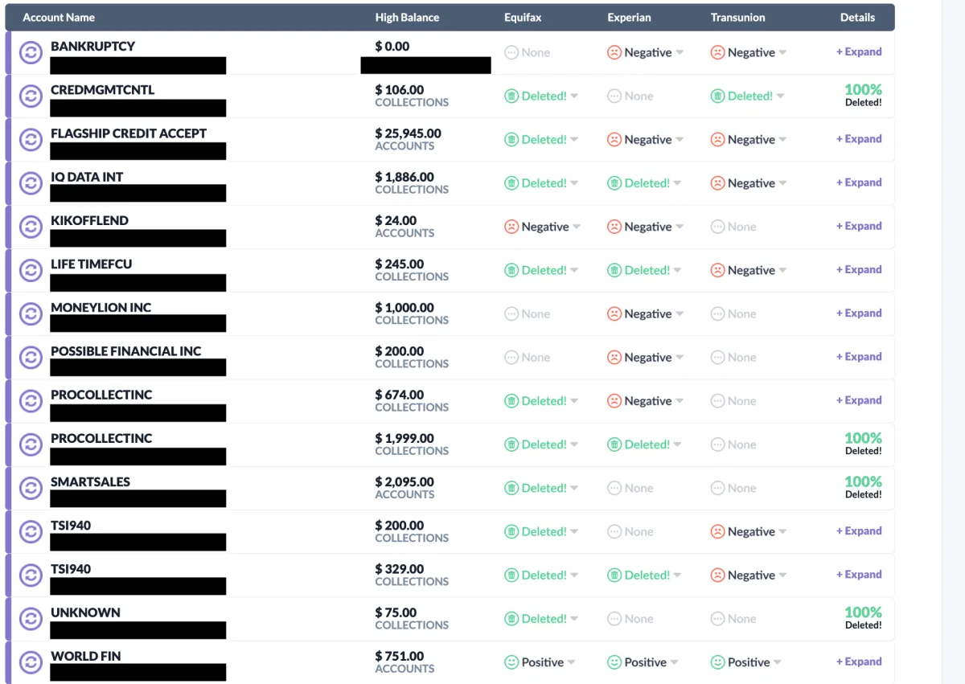Click trash icon in IQ DATA INT Experian cell
This screenshot has height=684, width=965.
(614, 183)
